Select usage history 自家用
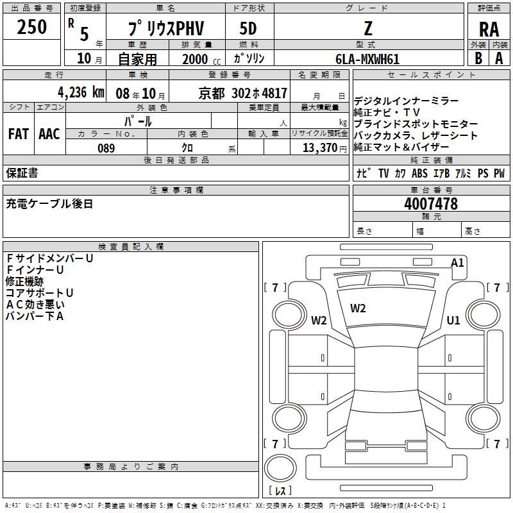Screen dimensions: 513x513 (137, 59)
